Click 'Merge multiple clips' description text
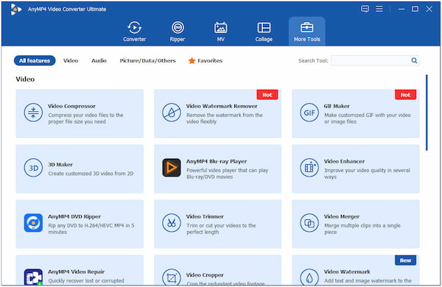 [x=362, y=229]
